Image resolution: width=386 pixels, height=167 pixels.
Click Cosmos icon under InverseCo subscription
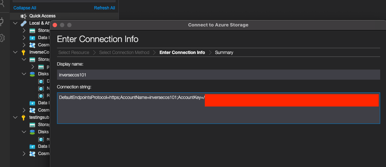pyautogui.click(x=32, y=110)
